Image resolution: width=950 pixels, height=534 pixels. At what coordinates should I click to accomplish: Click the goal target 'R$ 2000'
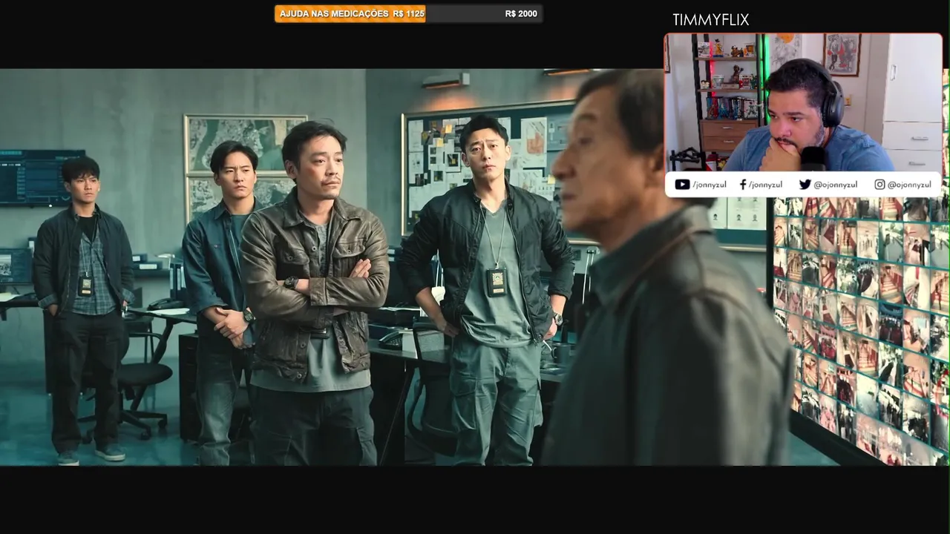(521, 13)
